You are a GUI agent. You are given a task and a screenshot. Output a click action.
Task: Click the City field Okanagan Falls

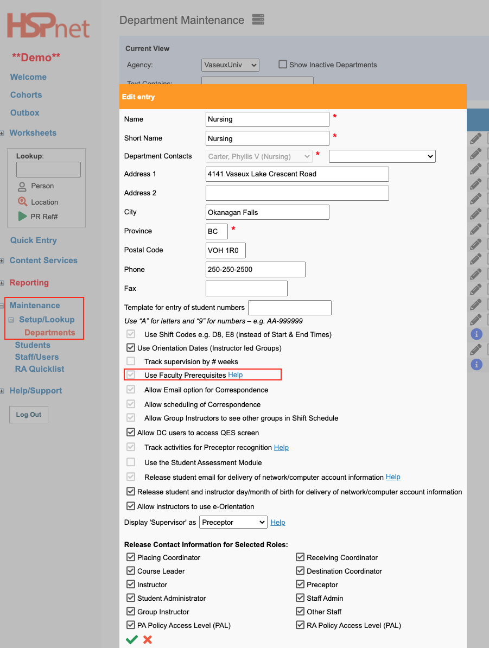click(268, 212)
